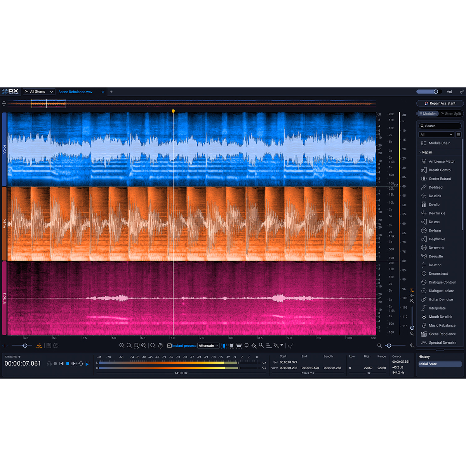Open the De-hum module
Viewport: 466px width, 466px height.
[435, 231]
